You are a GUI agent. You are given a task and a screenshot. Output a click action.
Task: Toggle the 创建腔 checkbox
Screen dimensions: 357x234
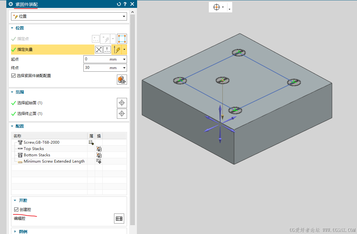16,209
